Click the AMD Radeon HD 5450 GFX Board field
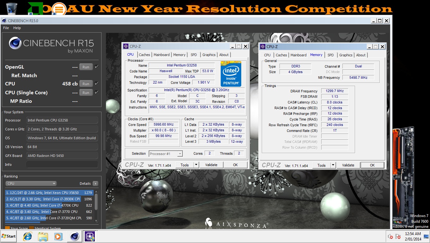 coord(62,156)
